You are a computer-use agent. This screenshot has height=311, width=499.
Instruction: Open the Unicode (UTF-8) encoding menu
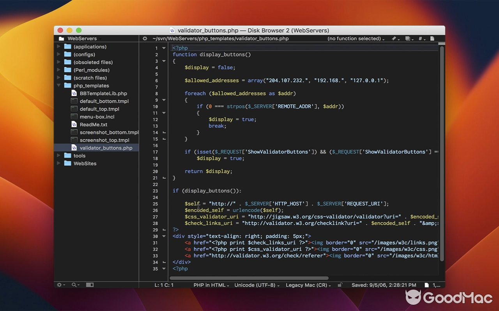256,285
